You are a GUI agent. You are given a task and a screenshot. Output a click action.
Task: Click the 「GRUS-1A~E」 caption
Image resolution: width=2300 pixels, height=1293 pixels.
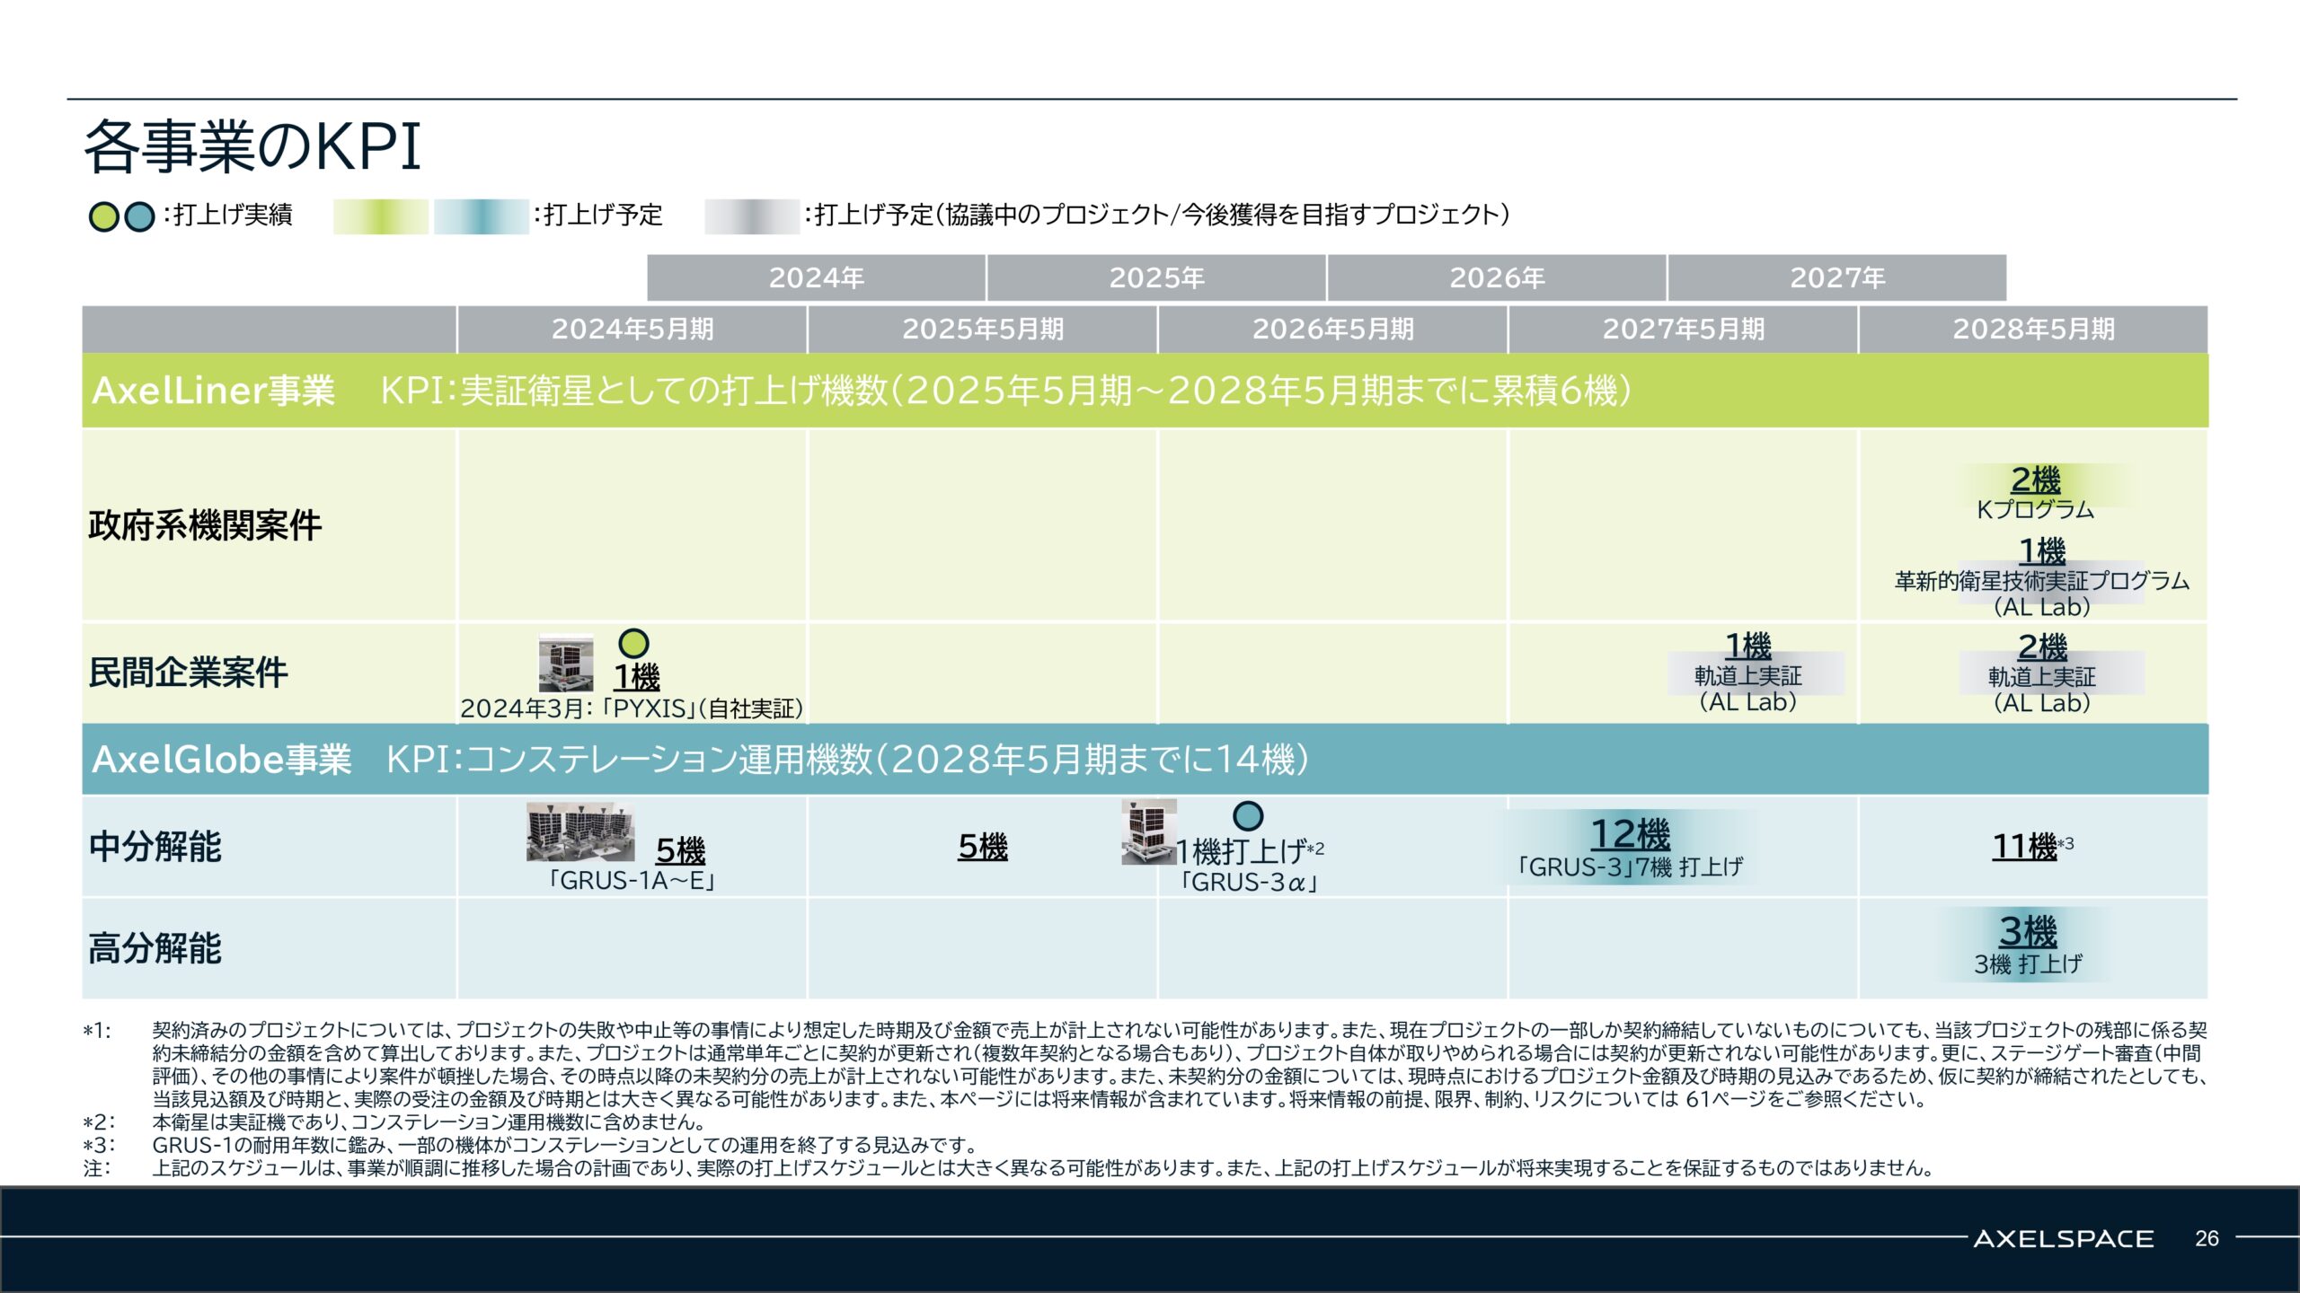coord(633,880)
